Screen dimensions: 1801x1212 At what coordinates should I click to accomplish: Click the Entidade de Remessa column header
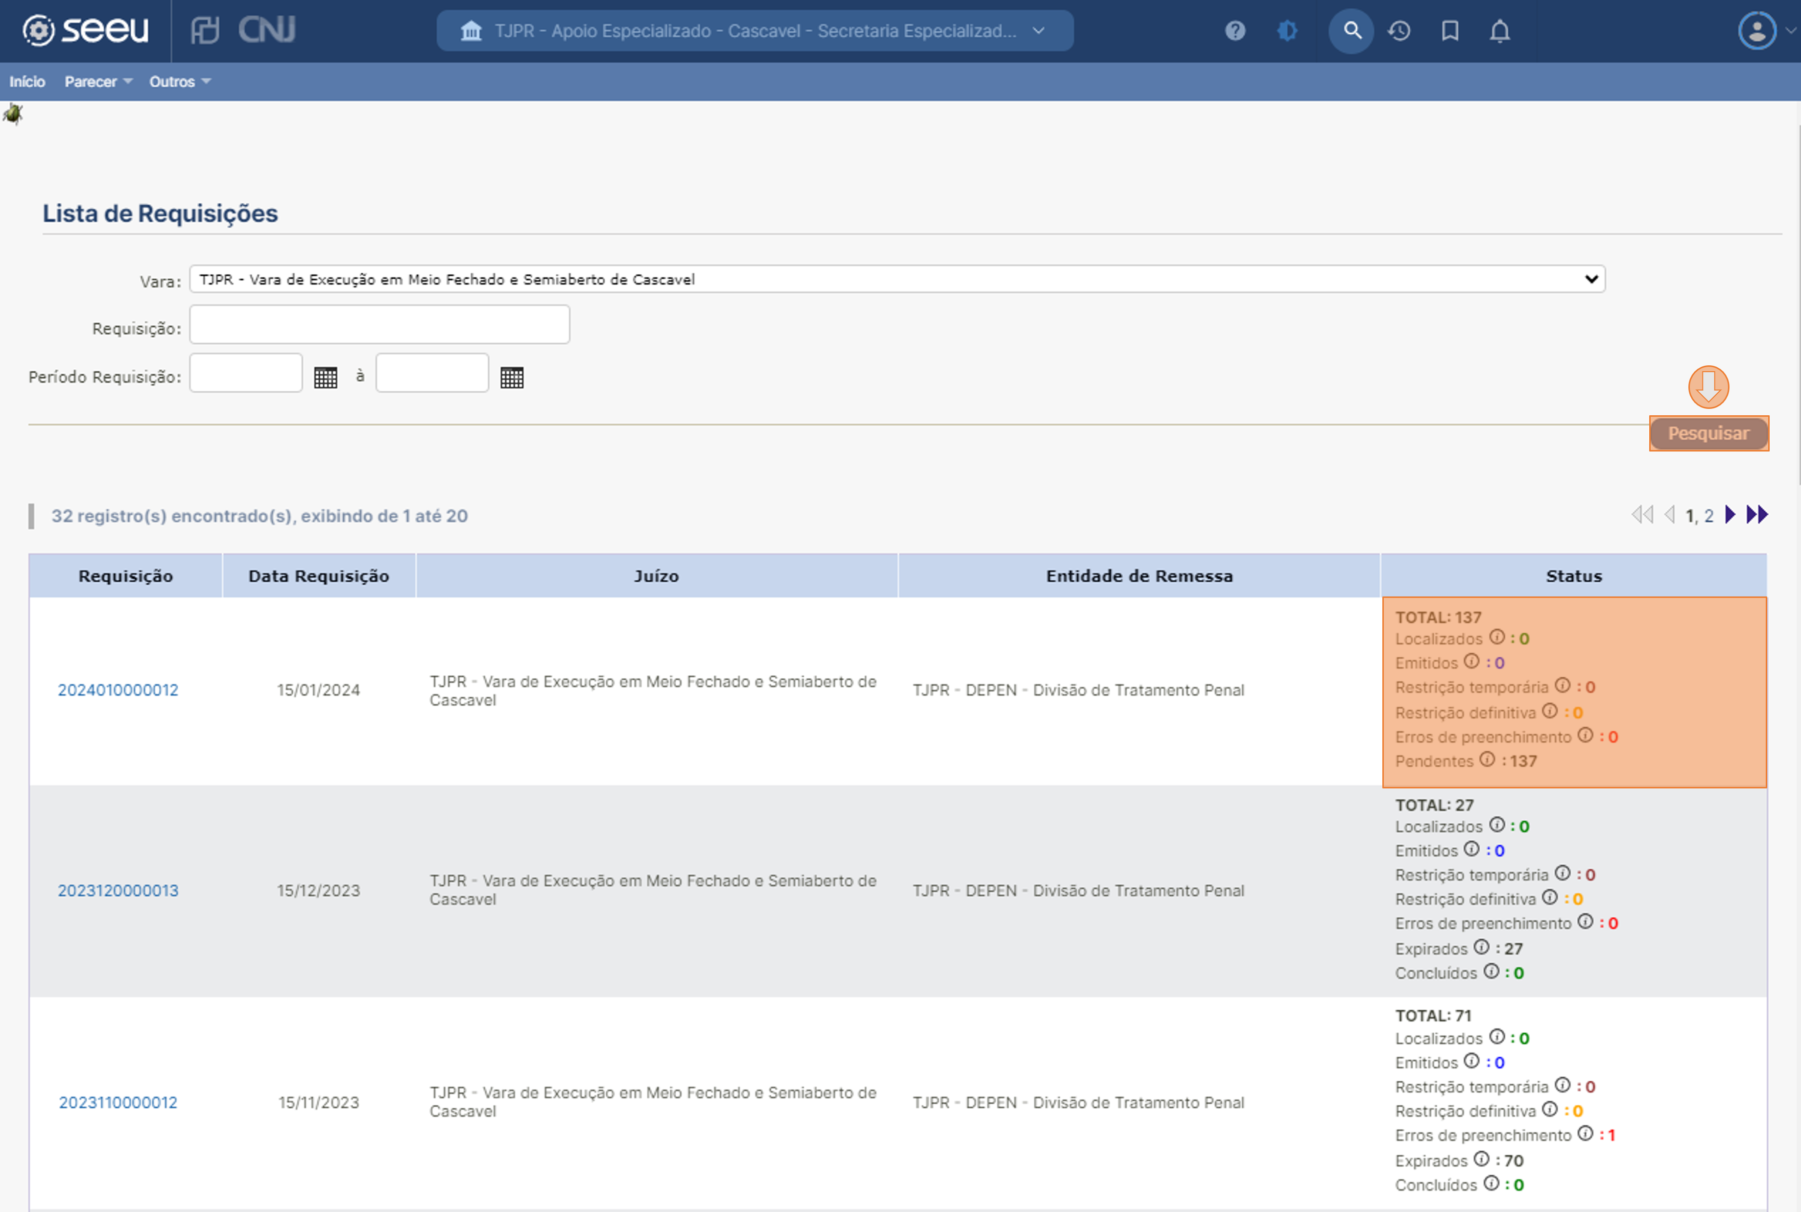(x=1139, y=576)
